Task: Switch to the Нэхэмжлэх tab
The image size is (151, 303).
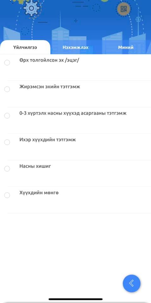Action: click(x=75, y=47)
